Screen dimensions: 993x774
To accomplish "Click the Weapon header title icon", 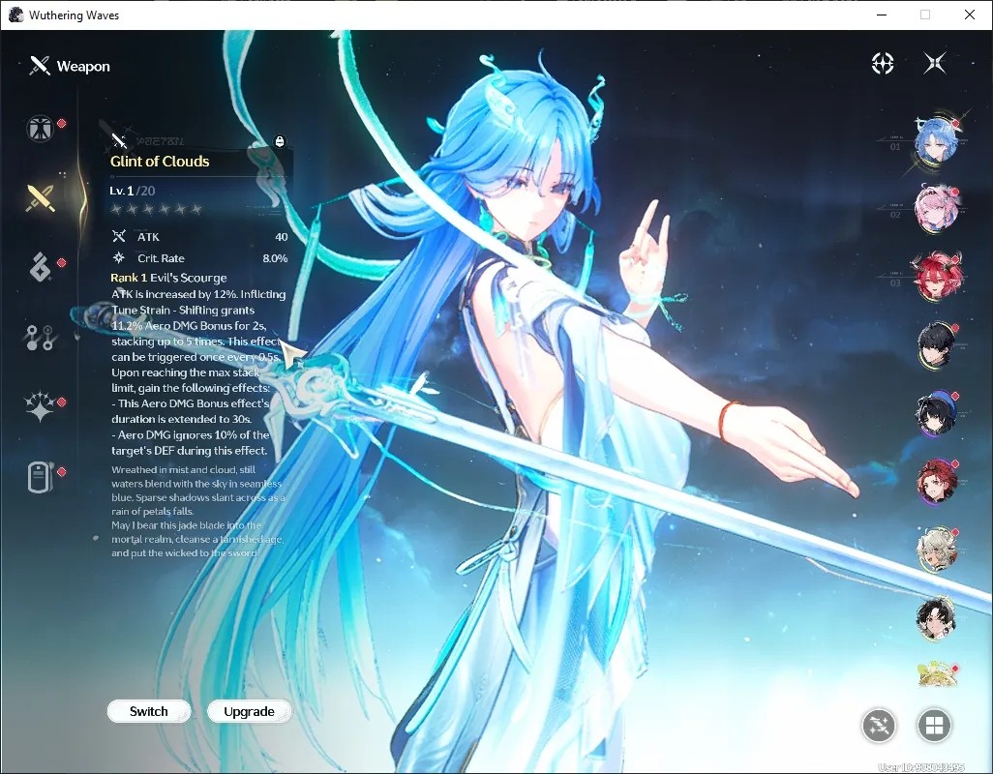I will pos(40,66).
